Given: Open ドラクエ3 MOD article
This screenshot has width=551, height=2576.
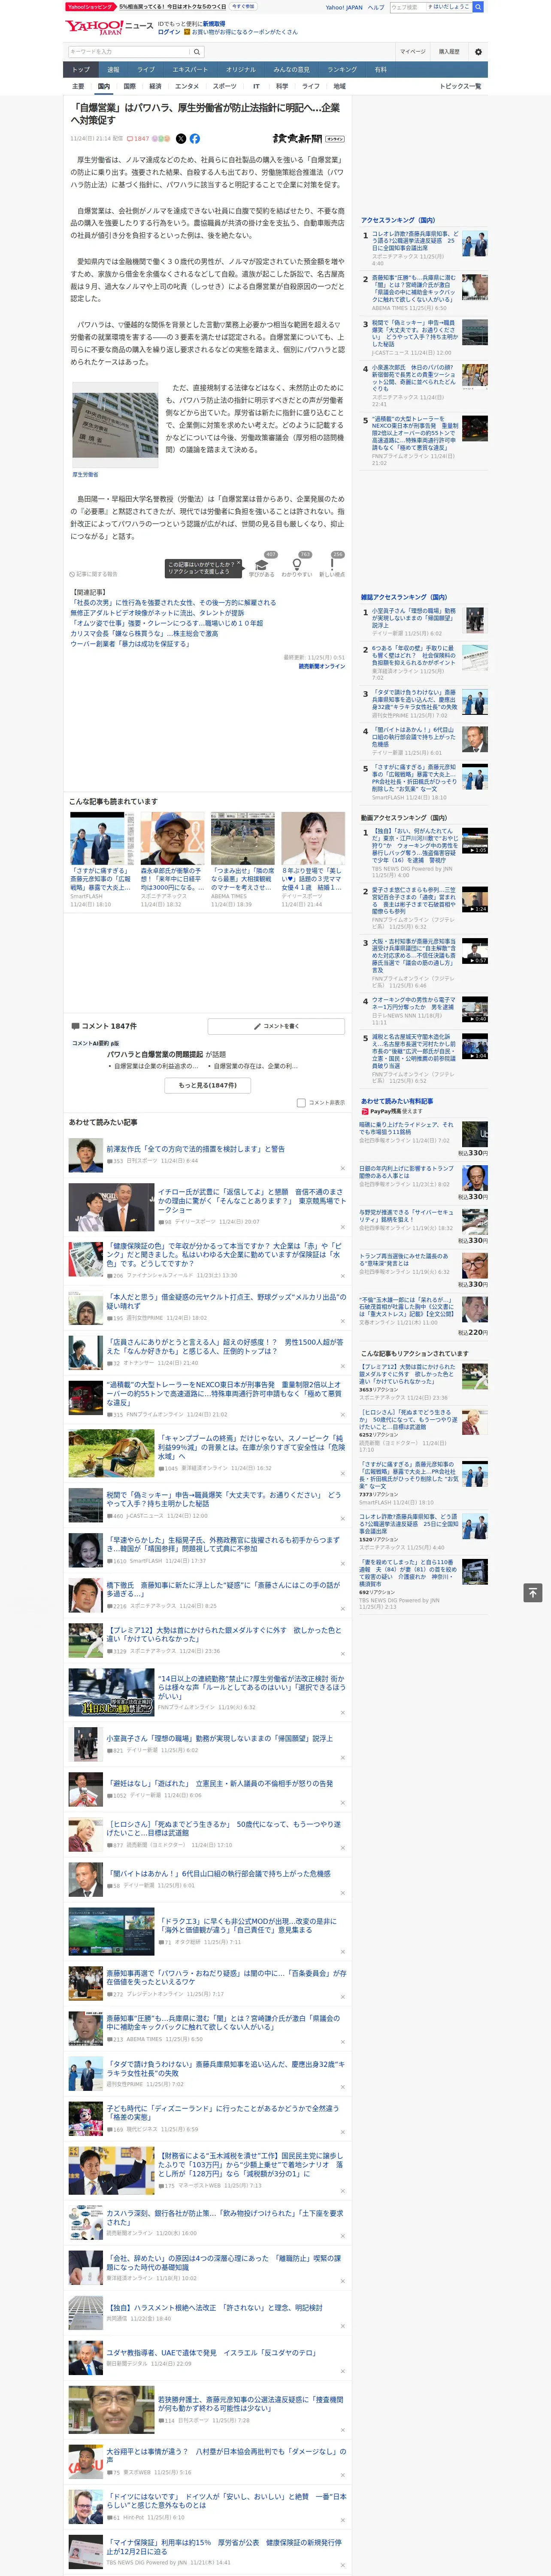Looking at the screenshot, I should pos(247,1925).
